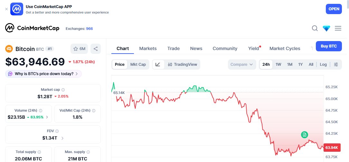Click the green news marker on chart
349x162 pixels.
click(x=305, y=134)
